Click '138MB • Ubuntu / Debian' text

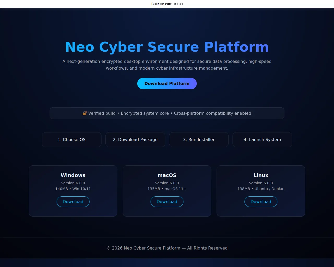[261, 189]
